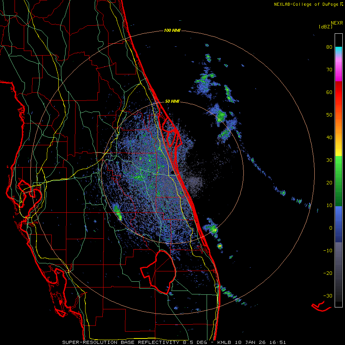The width and height of the screenshot is (345, 345).
Task: Click the Super-Resolution Base Reflectivity caption text
Action: 174,342
